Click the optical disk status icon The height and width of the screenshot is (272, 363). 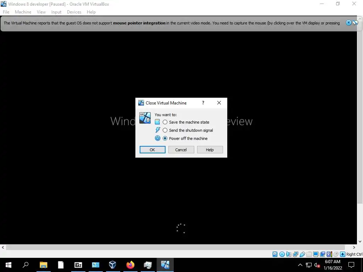(282, 254)
